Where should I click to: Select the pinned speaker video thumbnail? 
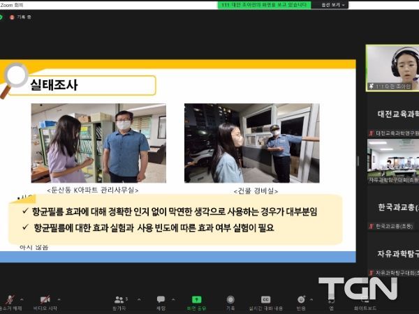click(x=392, y=68)
